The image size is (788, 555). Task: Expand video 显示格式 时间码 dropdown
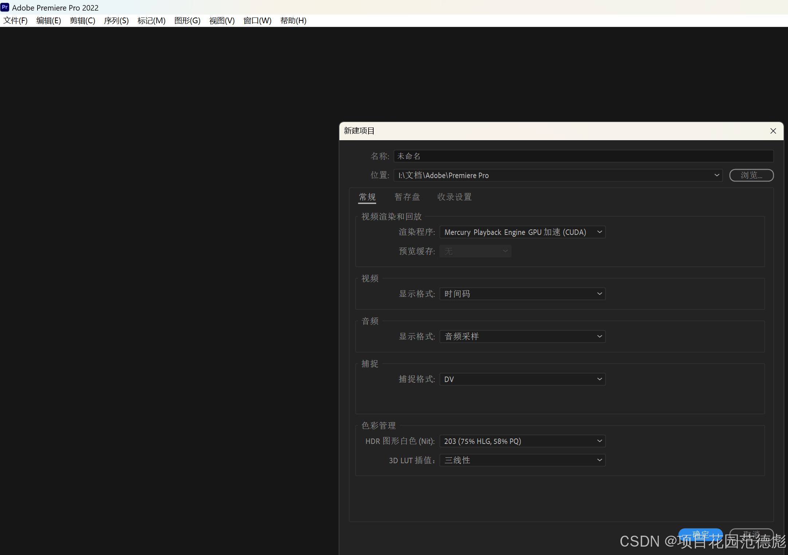tap(522, 294)
